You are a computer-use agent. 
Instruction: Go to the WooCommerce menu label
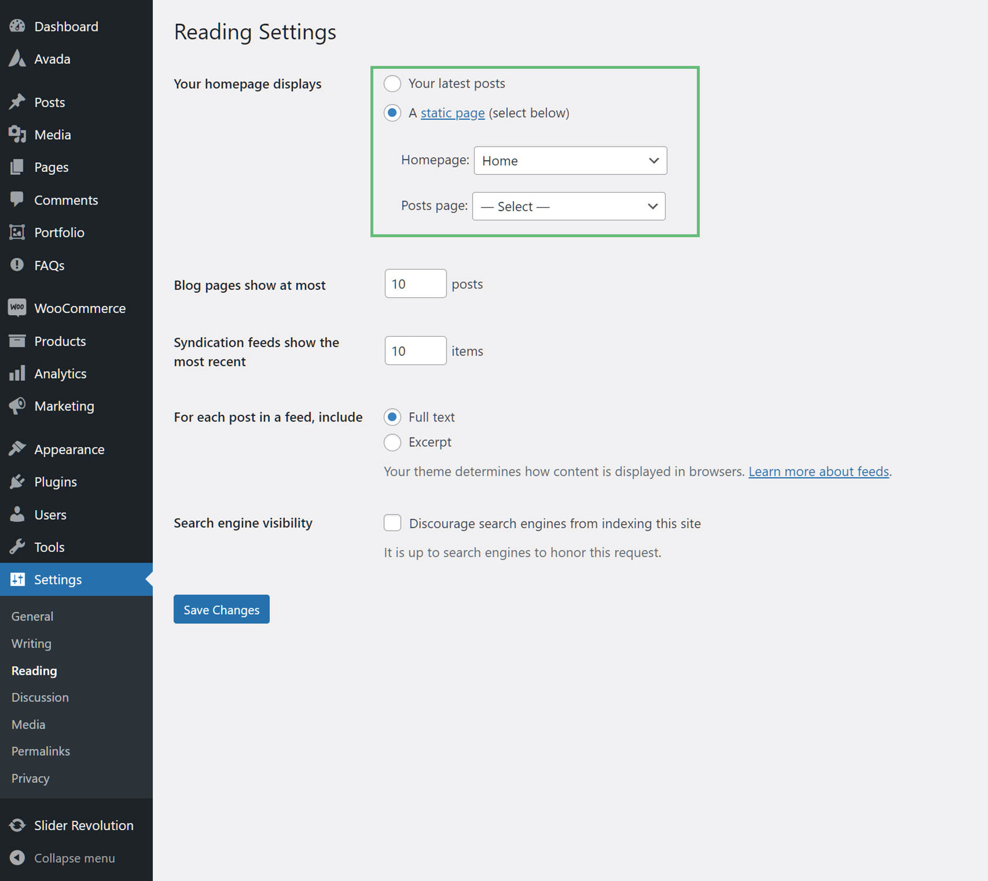pyautogui.click(x=80, y=308)
